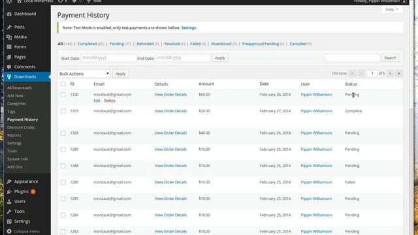Click the Appearance brush icon
Screen dimensions: 418x235
point(9,181)
